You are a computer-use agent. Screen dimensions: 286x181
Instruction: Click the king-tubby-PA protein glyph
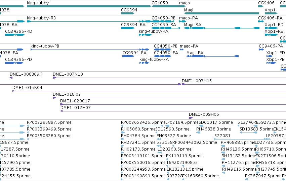click(x=144, y=63)
